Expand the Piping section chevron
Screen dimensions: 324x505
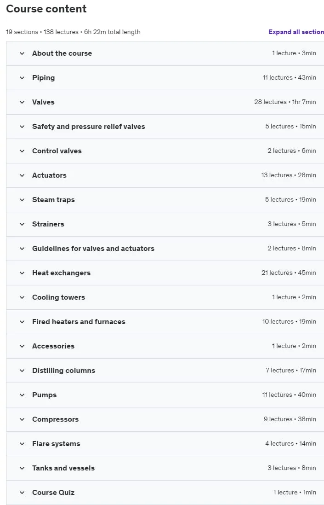click(22, 78)
